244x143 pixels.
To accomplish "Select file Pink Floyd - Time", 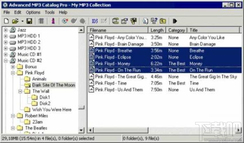I will (x=111, y=83).
